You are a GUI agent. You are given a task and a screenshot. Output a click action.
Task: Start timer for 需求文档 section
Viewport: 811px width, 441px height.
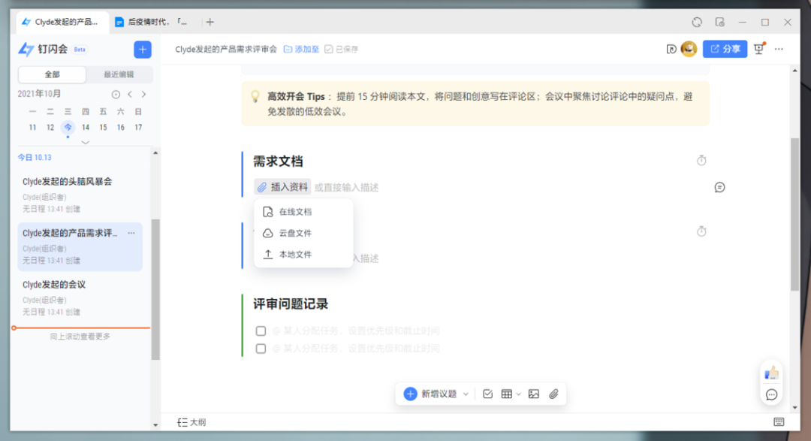[701, 161]
